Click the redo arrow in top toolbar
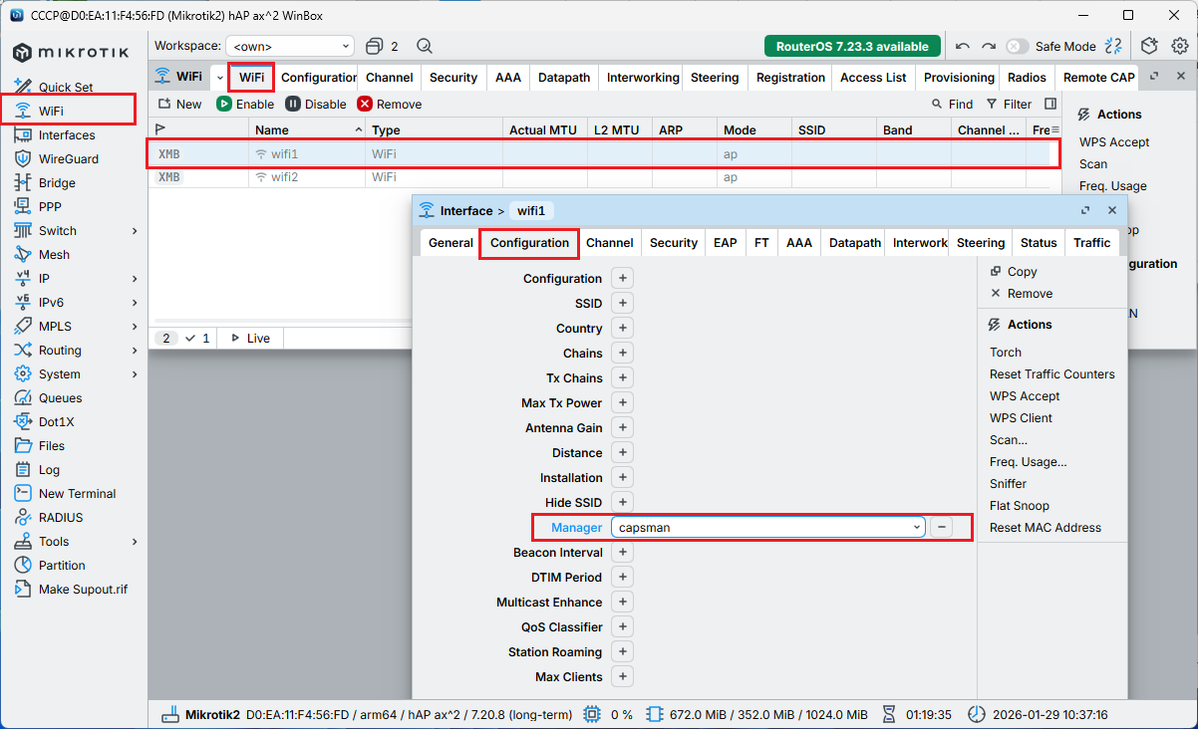The width and height of the screenshot is (1198, 729). (988, 46)
